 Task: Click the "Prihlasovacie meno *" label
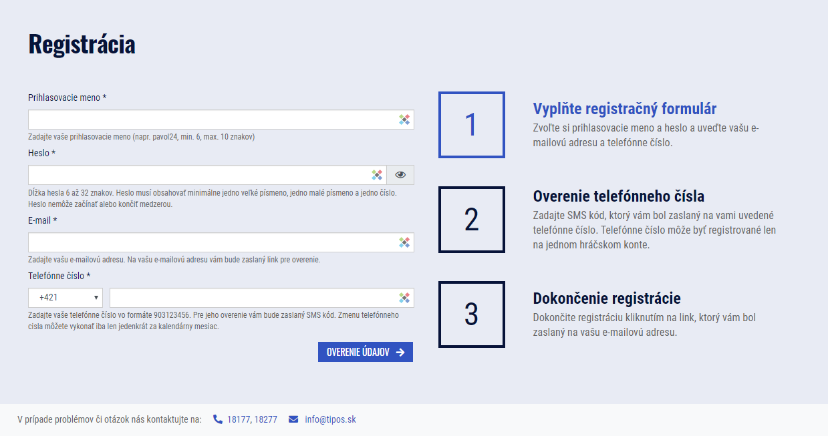coord(67,97)
